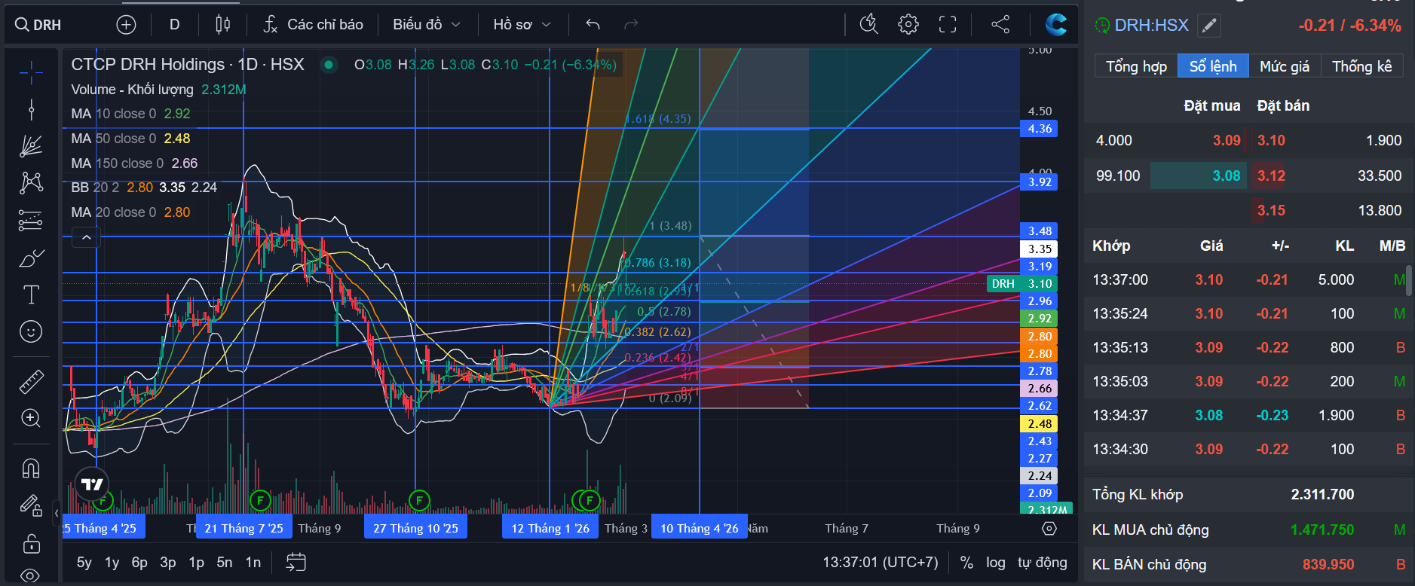
Task: Open chart settings gear in top toolbar
Action: tap(908, 25)
